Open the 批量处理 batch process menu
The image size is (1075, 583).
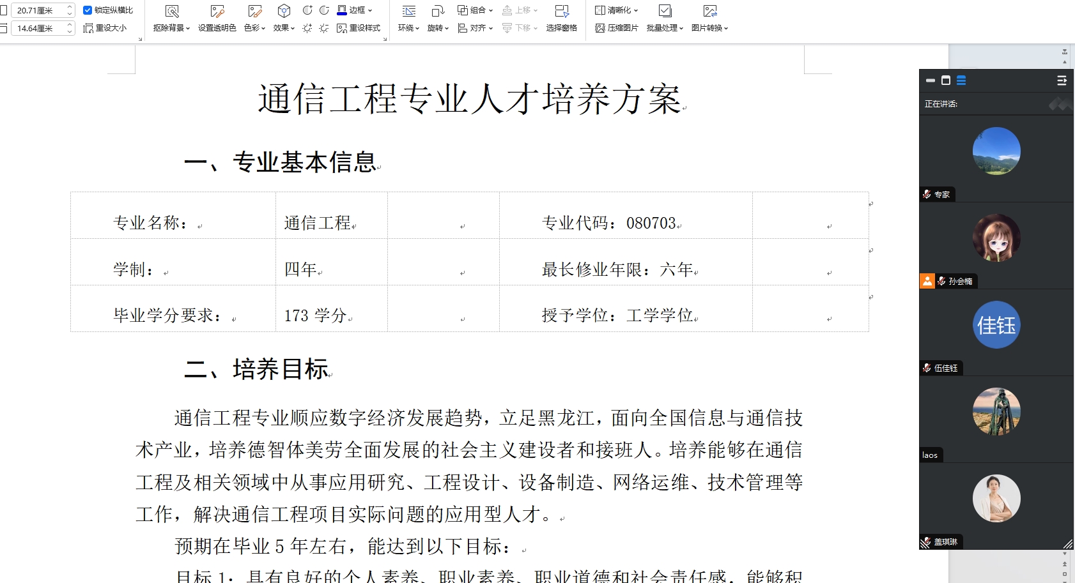[665, 28]
